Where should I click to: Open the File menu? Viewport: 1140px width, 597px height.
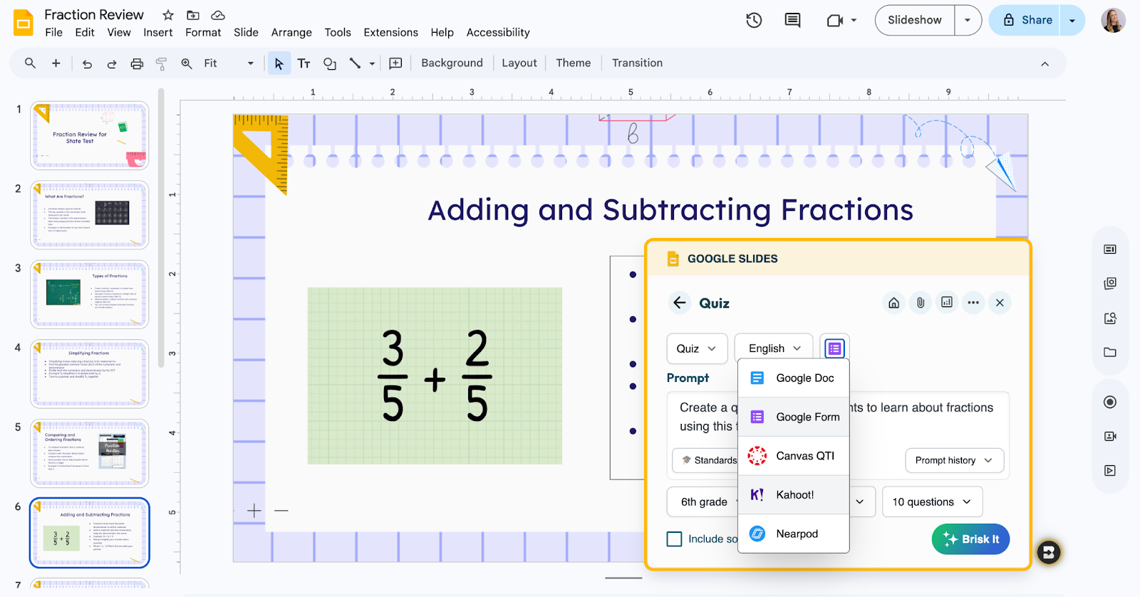(53, 32)
